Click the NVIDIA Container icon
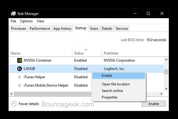Image resolution: width=178 pixels, height=119 pixels. click(x=20, y=60)
